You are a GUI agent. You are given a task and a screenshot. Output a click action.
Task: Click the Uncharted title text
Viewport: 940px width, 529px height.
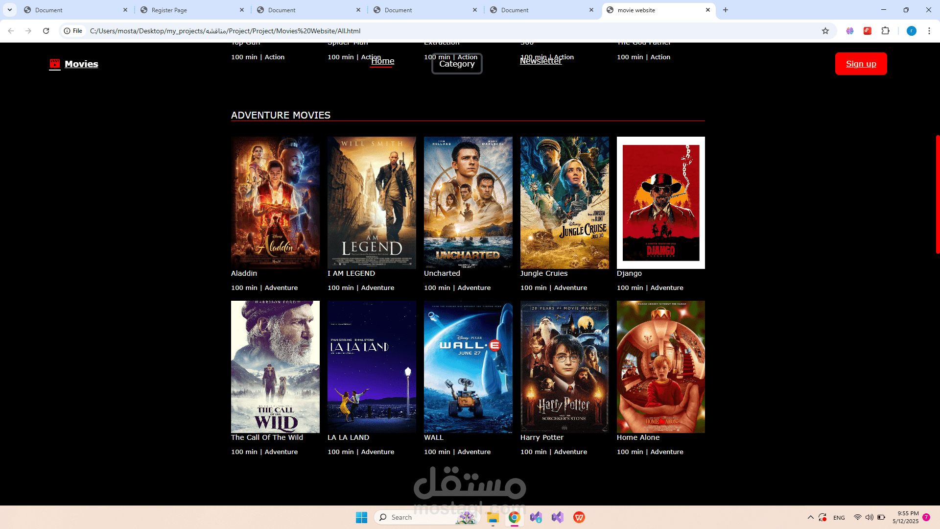pyautogui.click(x=442, y=273)
